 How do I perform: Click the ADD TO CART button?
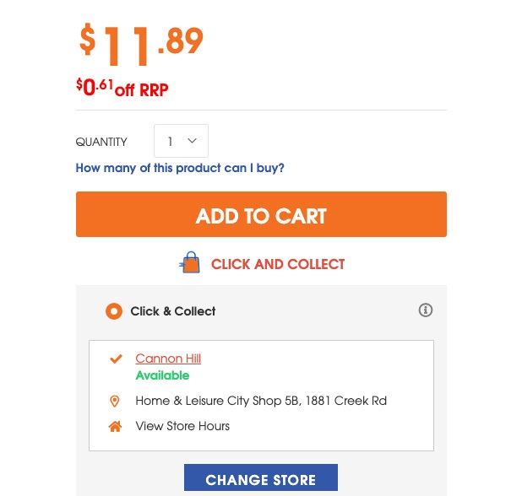[261, 214]
